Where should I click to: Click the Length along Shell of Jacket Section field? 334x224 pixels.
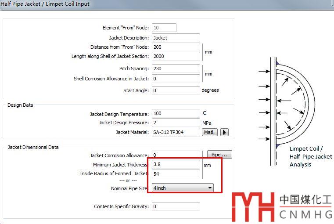click(176, 56)
